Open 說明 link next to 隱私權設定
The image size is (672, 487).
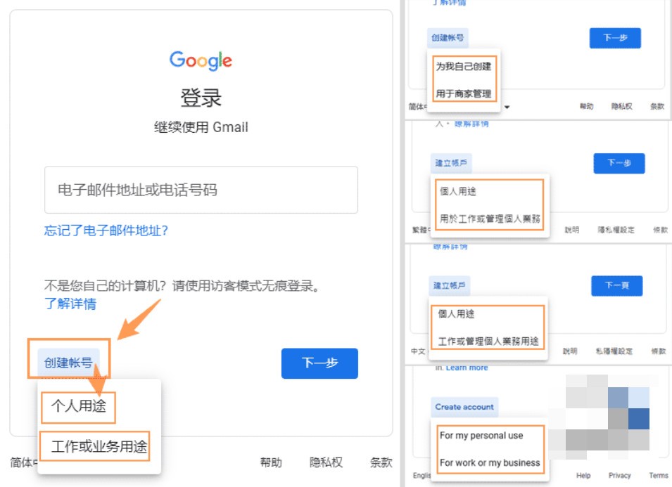point(571,230)
